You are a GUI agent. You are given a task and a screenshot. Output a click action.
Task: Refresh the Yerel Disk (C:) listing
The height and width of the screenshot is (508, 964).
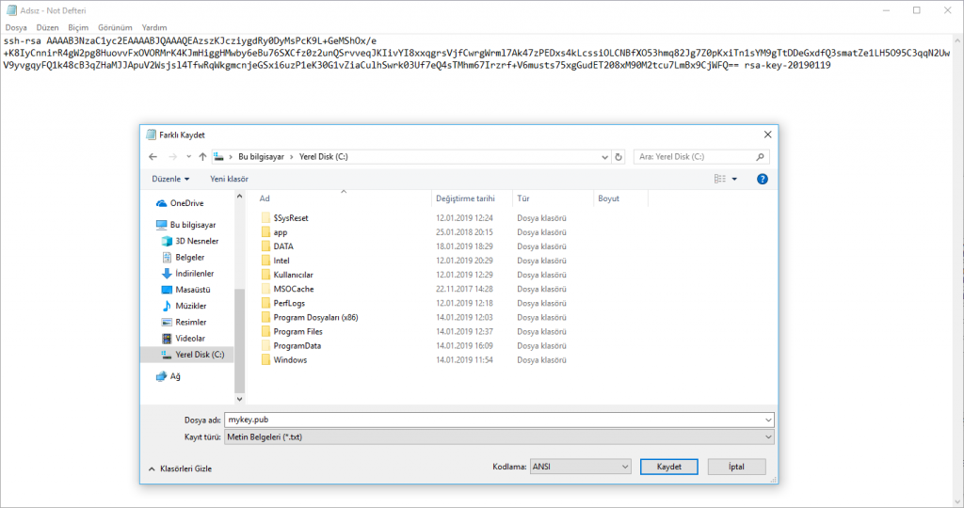pos(619,157)
